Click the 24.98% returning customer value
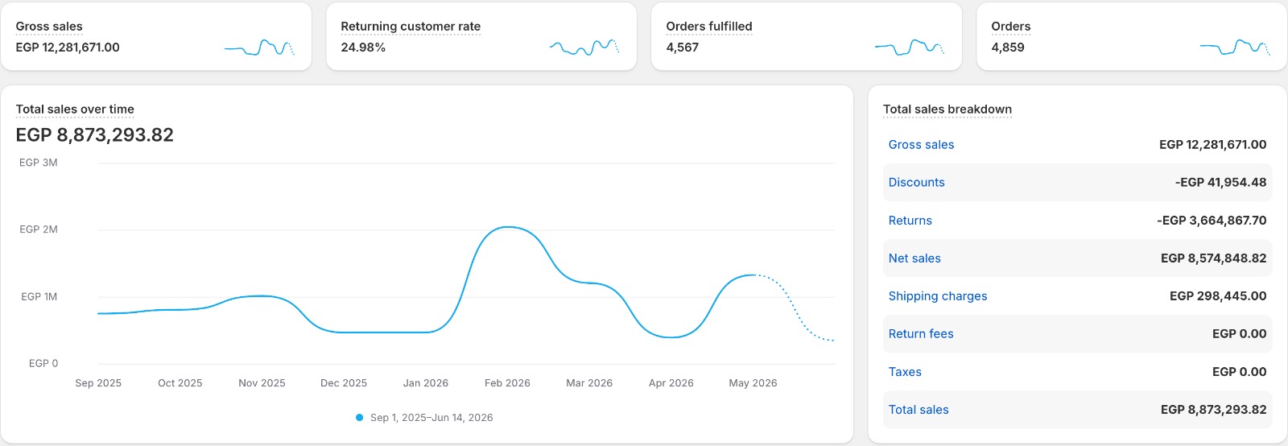Image resolution: width=1288 pixels, height=446 pixels. [363, 47]
